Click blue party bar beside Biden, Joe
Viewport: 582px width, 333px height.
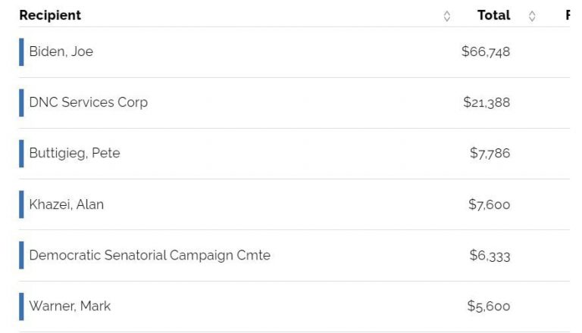coord(21,51)
